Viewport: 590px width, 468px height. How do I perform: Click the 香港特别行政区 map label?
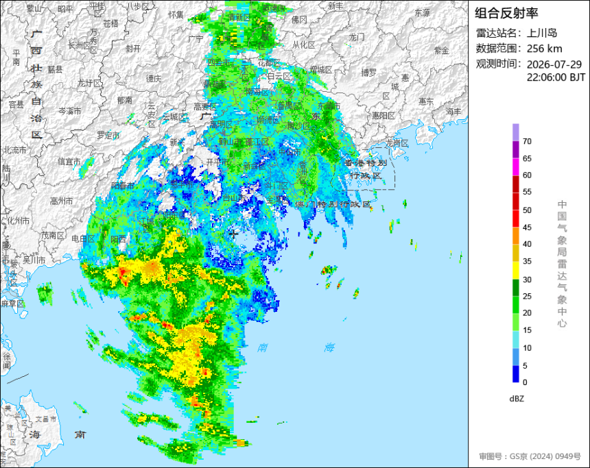tap(366, 169)
